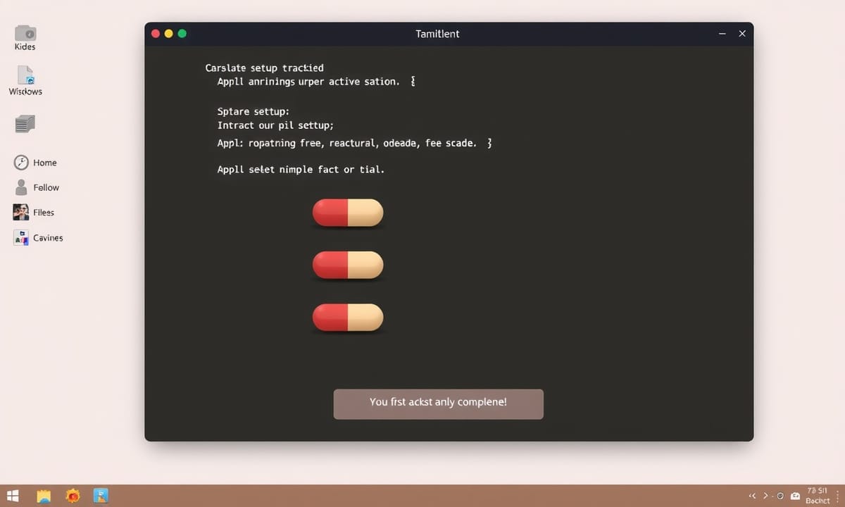Click the Windows Start button
Viewport: 845px width, 507px height.
[13, 496]
